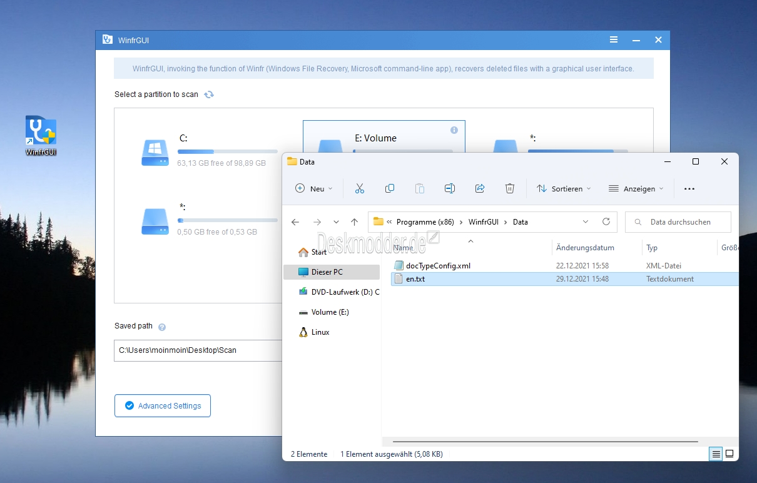Copy the selected file in Explorer

(390, 188)
